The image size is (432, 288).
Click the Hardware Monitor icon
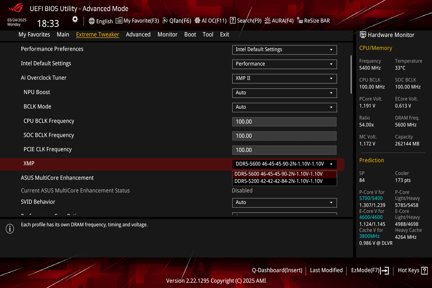pyautogui.click(x=363, y=35)
